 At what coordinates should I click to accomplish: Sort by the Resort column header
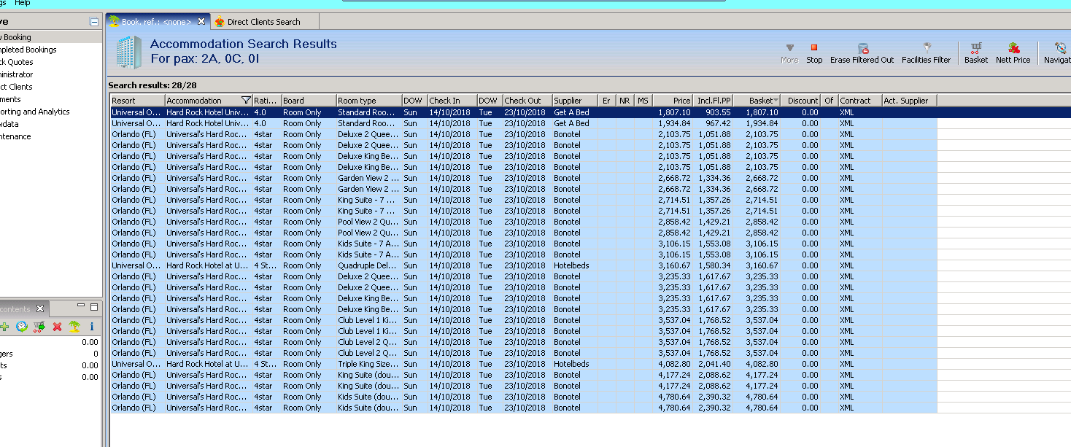(x=137, y=101)
